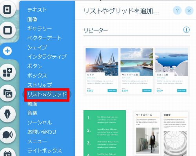The image size is (196, 156).
Task: Open the Pages menu icon in sidebar
Action: click(x=7, y=9)
